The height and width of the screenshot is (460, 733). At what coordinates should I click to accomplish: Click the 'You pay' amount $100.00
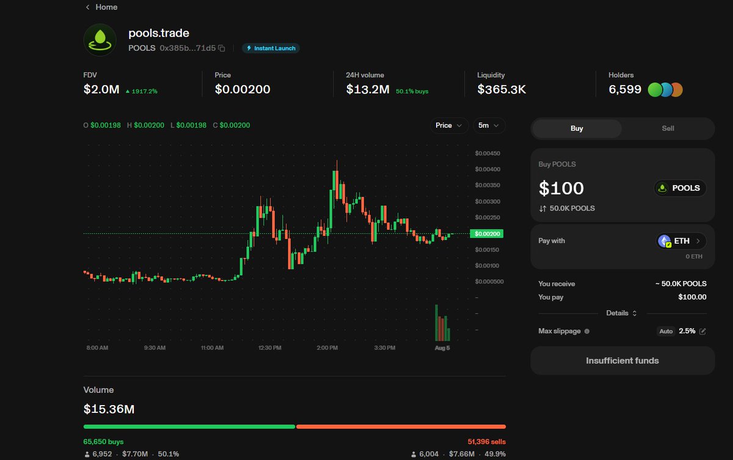(x=692, y=298)
